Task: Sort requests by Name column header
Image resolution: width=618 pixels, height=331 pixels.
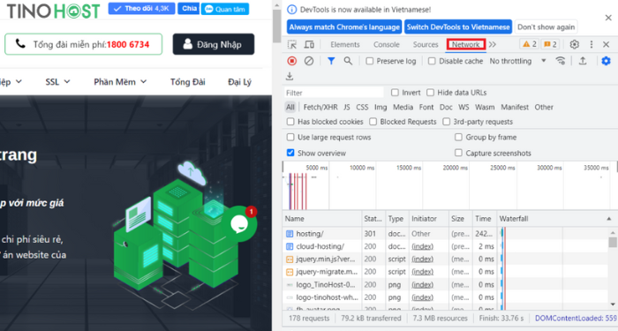Action: click(x=322, y=219)
